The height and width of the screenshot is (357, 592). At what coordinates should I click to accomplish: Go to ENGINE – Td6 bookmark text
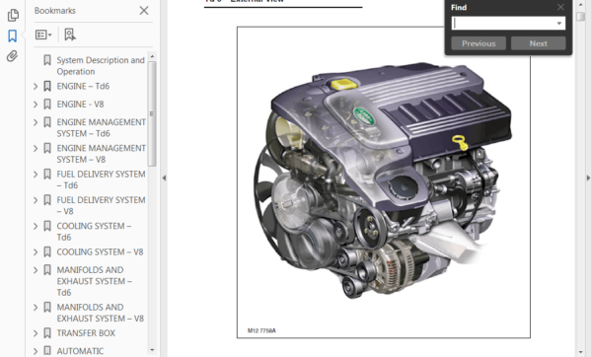(83, 87)
